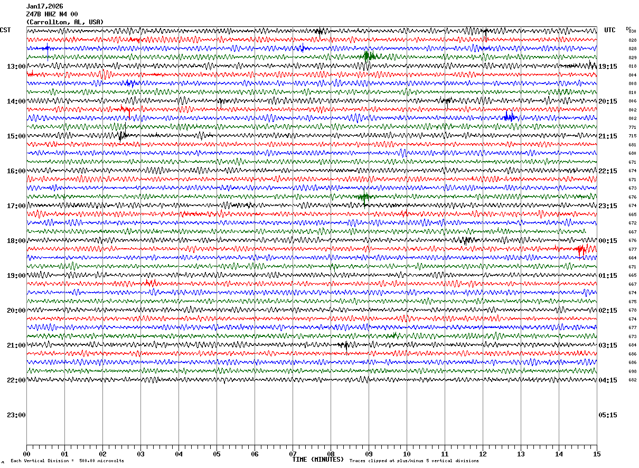Image resolution: width=639 pixels, height=468 pixels.
Task: Select minute tick label 15
Action: [x=597, y=454]
